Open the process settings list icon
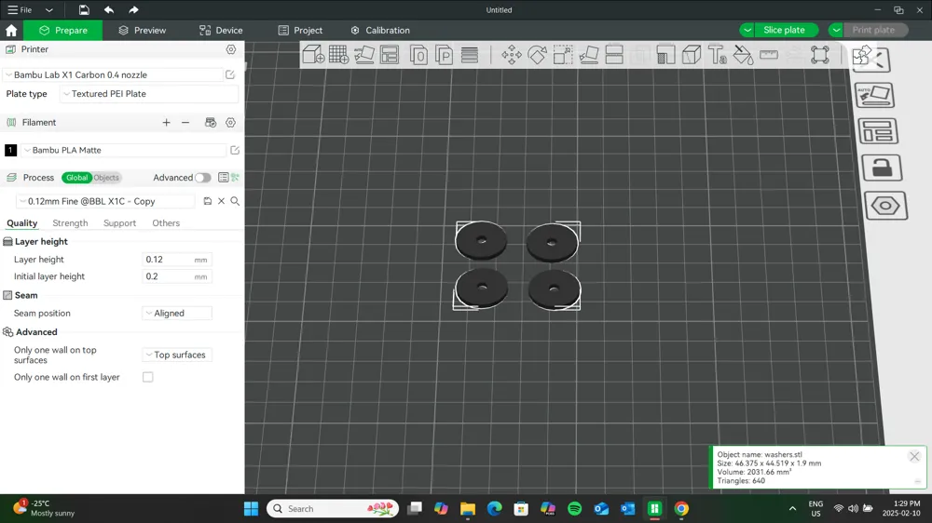Screen dimensions: 932x523 (x=223, y=178)
